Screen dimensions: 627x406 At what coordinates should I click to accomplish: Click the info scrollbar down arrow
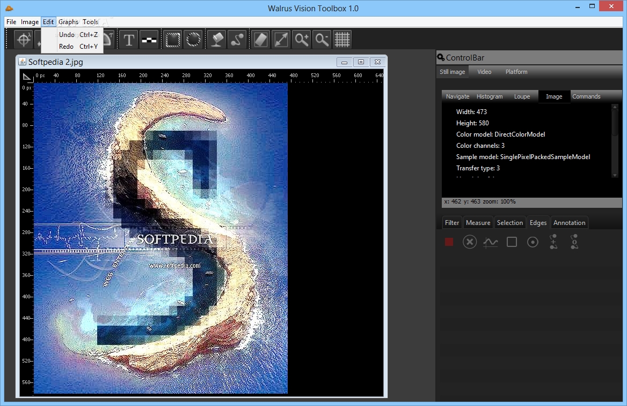(x=615, y=175)
